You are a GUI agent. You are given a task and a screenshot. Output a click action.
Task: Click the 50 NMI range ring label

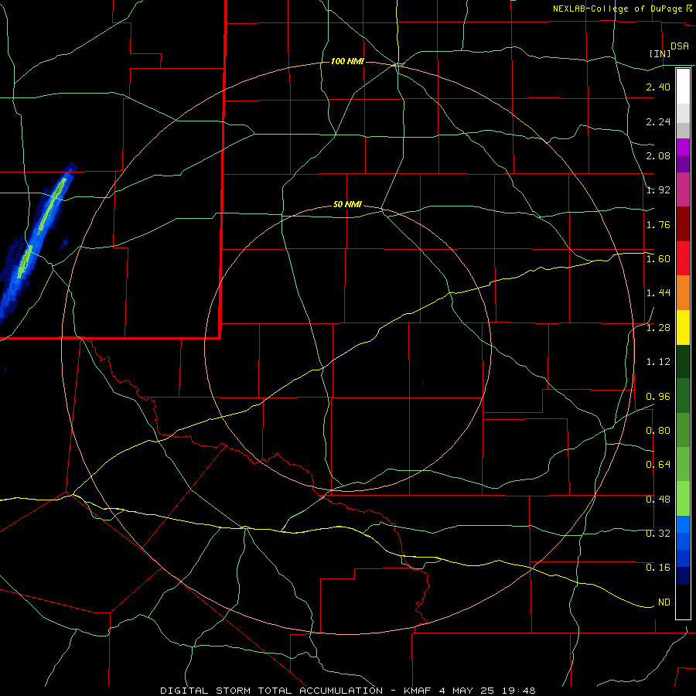click(x=347, y=205)
